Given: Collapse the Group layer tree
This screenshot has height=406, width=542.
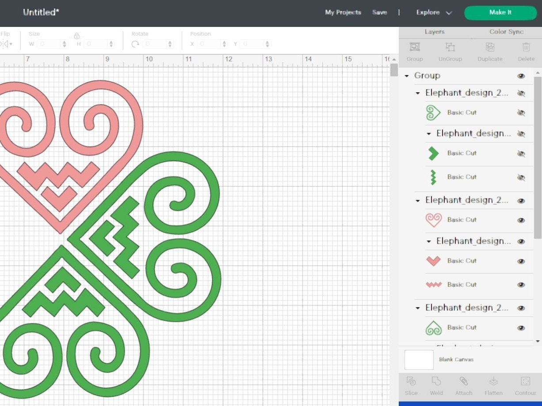Looking at the screenshot, I should tap(407, 75).
